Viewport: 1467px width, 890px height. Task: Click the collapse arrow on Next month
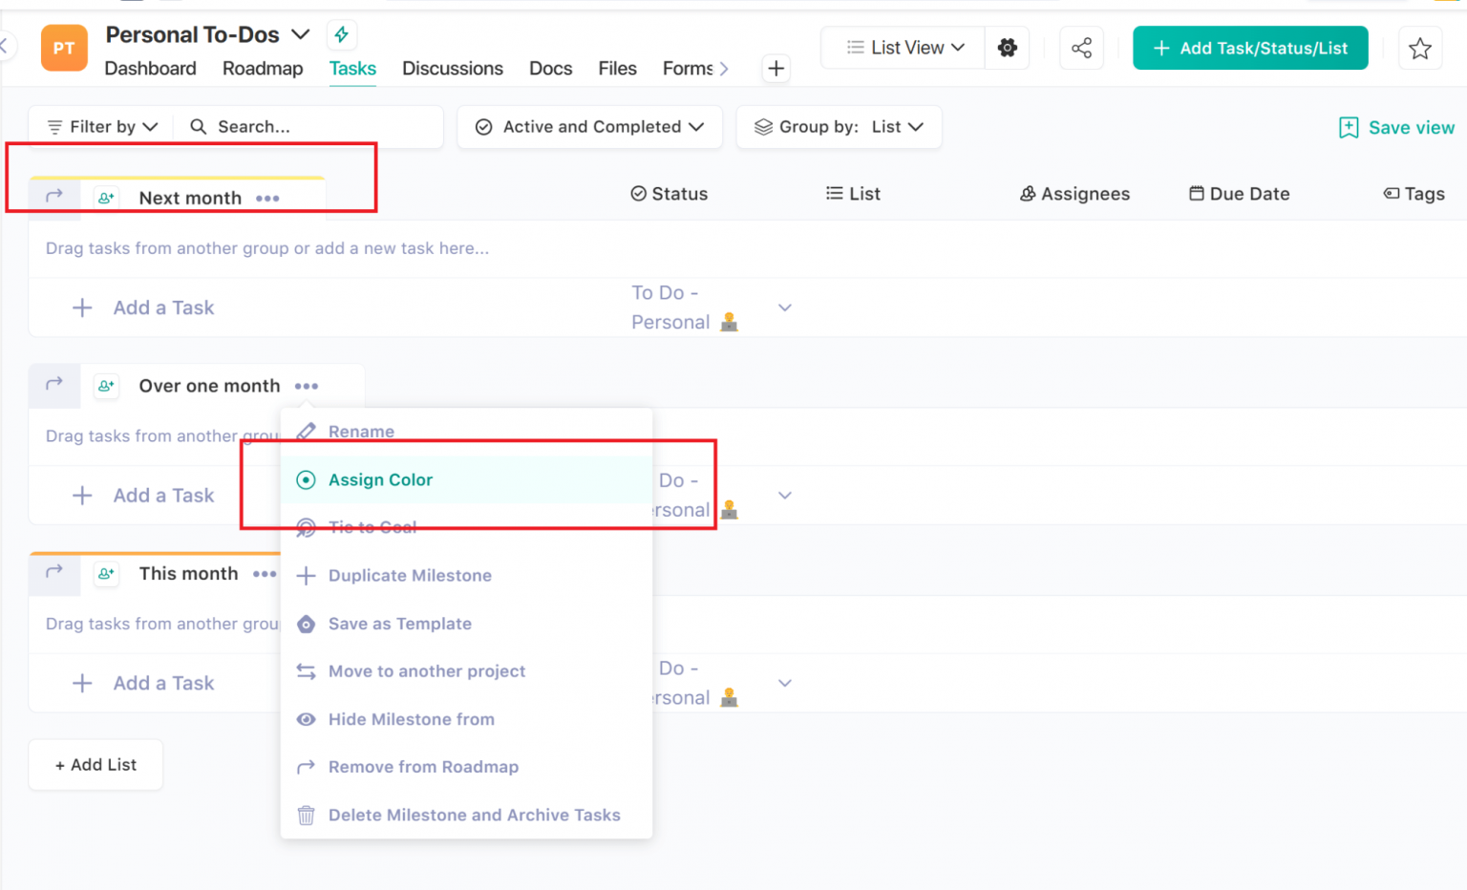(54, 196)
